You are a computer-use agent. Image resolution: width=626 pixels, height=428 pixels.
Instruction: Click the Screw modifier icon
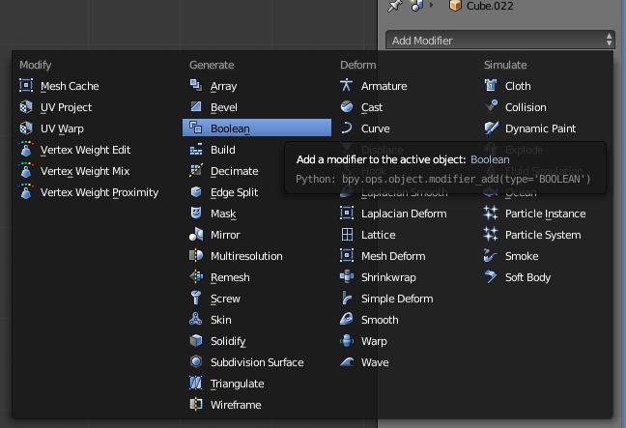(x=195, y=298)
